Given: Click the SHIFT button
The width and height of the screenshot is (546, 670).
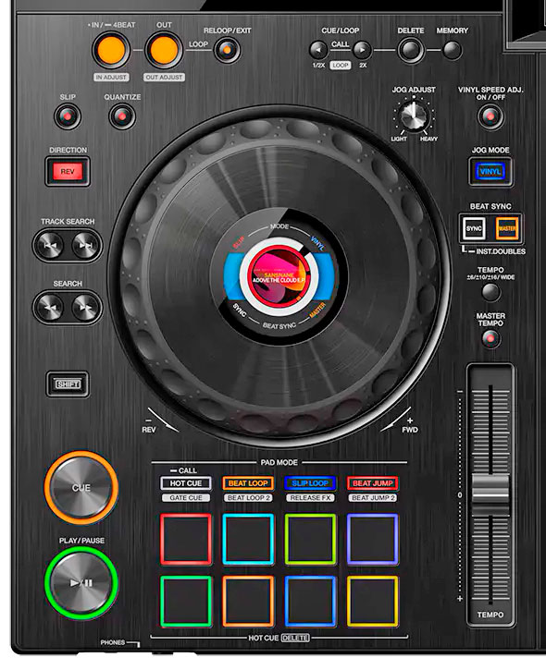Looking at the screenshot, I should click(x=68, y=384).
